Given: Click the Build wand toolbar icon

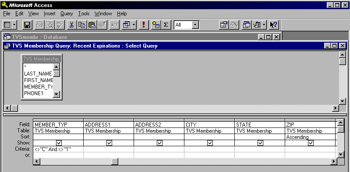Looking at the screenshot, I should tap(234, 25).
